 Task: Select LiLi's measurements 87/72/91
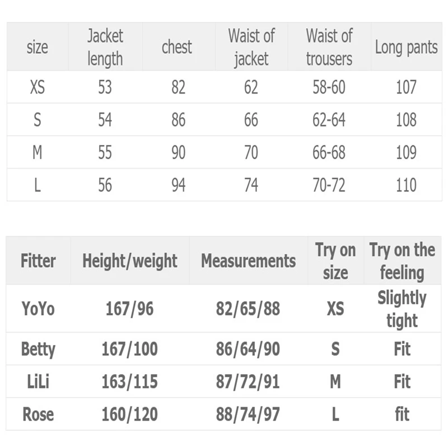pyautogui.click(x=248, y=381)
